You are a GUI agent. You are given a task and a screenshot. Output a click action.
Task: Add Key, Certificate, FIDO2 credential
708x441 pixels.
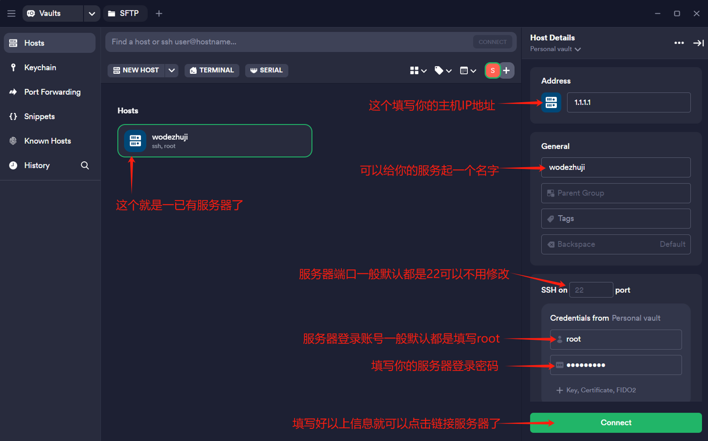596,390
